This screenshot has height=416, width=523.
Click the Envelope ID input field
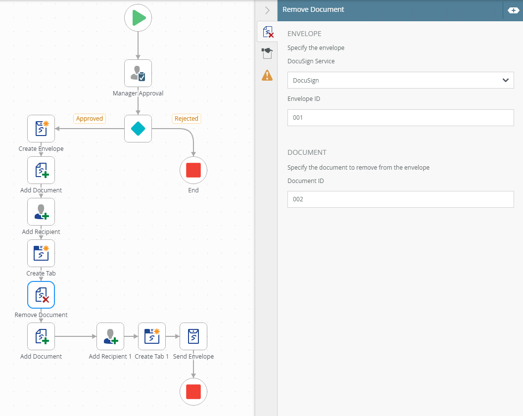pyautogui.click(x=400, y=118)
